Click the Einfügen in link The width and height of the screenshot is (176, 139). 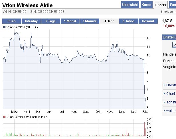(168, 12)
